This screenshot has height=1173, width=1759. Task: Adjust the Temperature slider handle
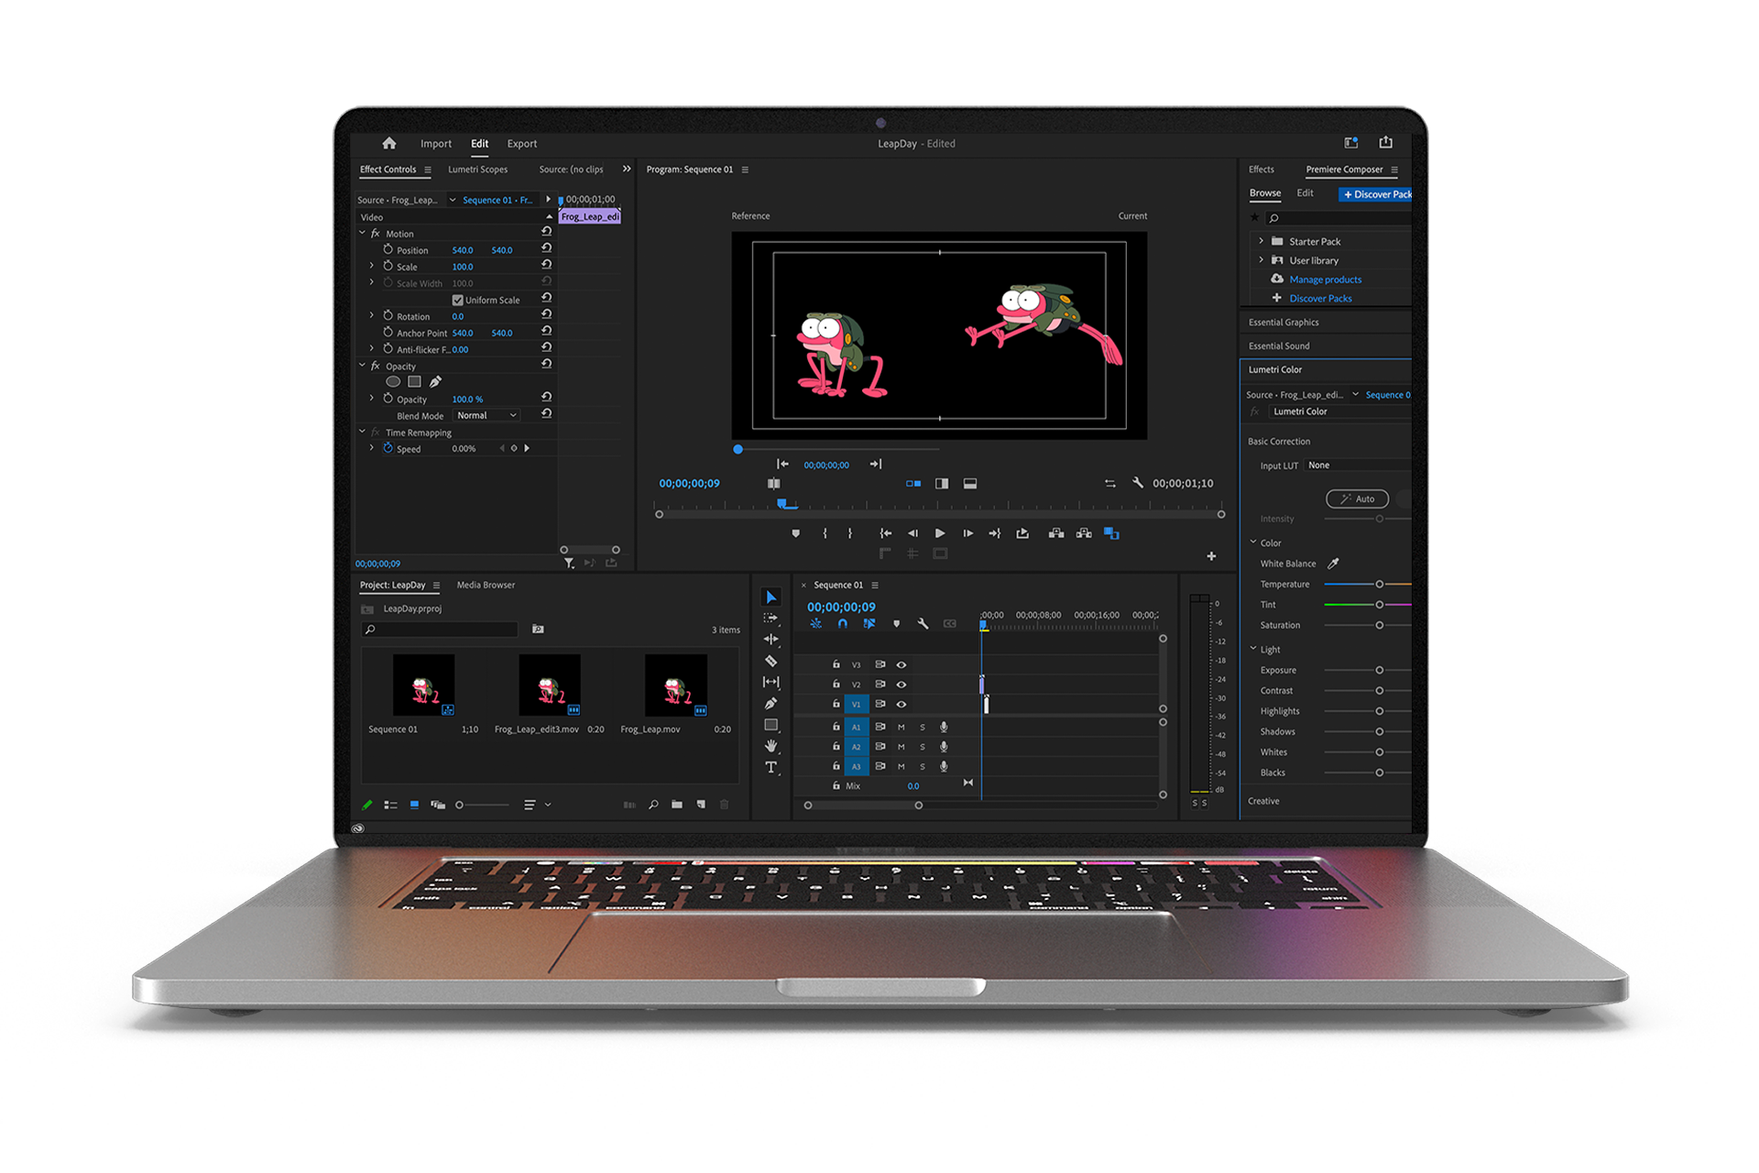(1379, 585)
